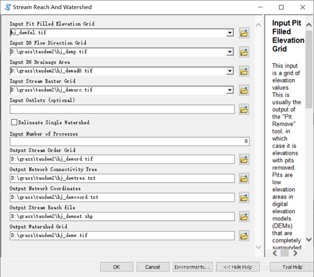Click help panel horizontal scrollbar thumb

tap(285, 253)
